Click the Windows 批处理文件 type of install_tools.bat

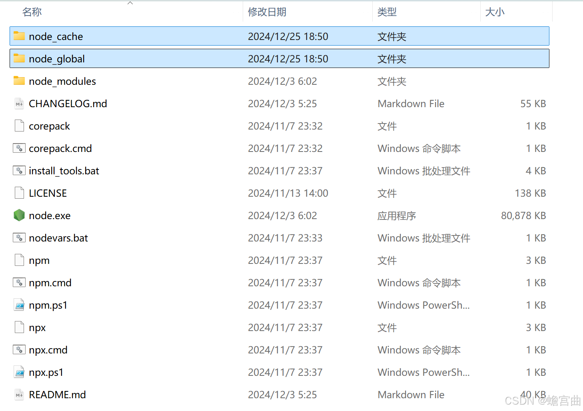pyautogui.click(x=424, y=171)
